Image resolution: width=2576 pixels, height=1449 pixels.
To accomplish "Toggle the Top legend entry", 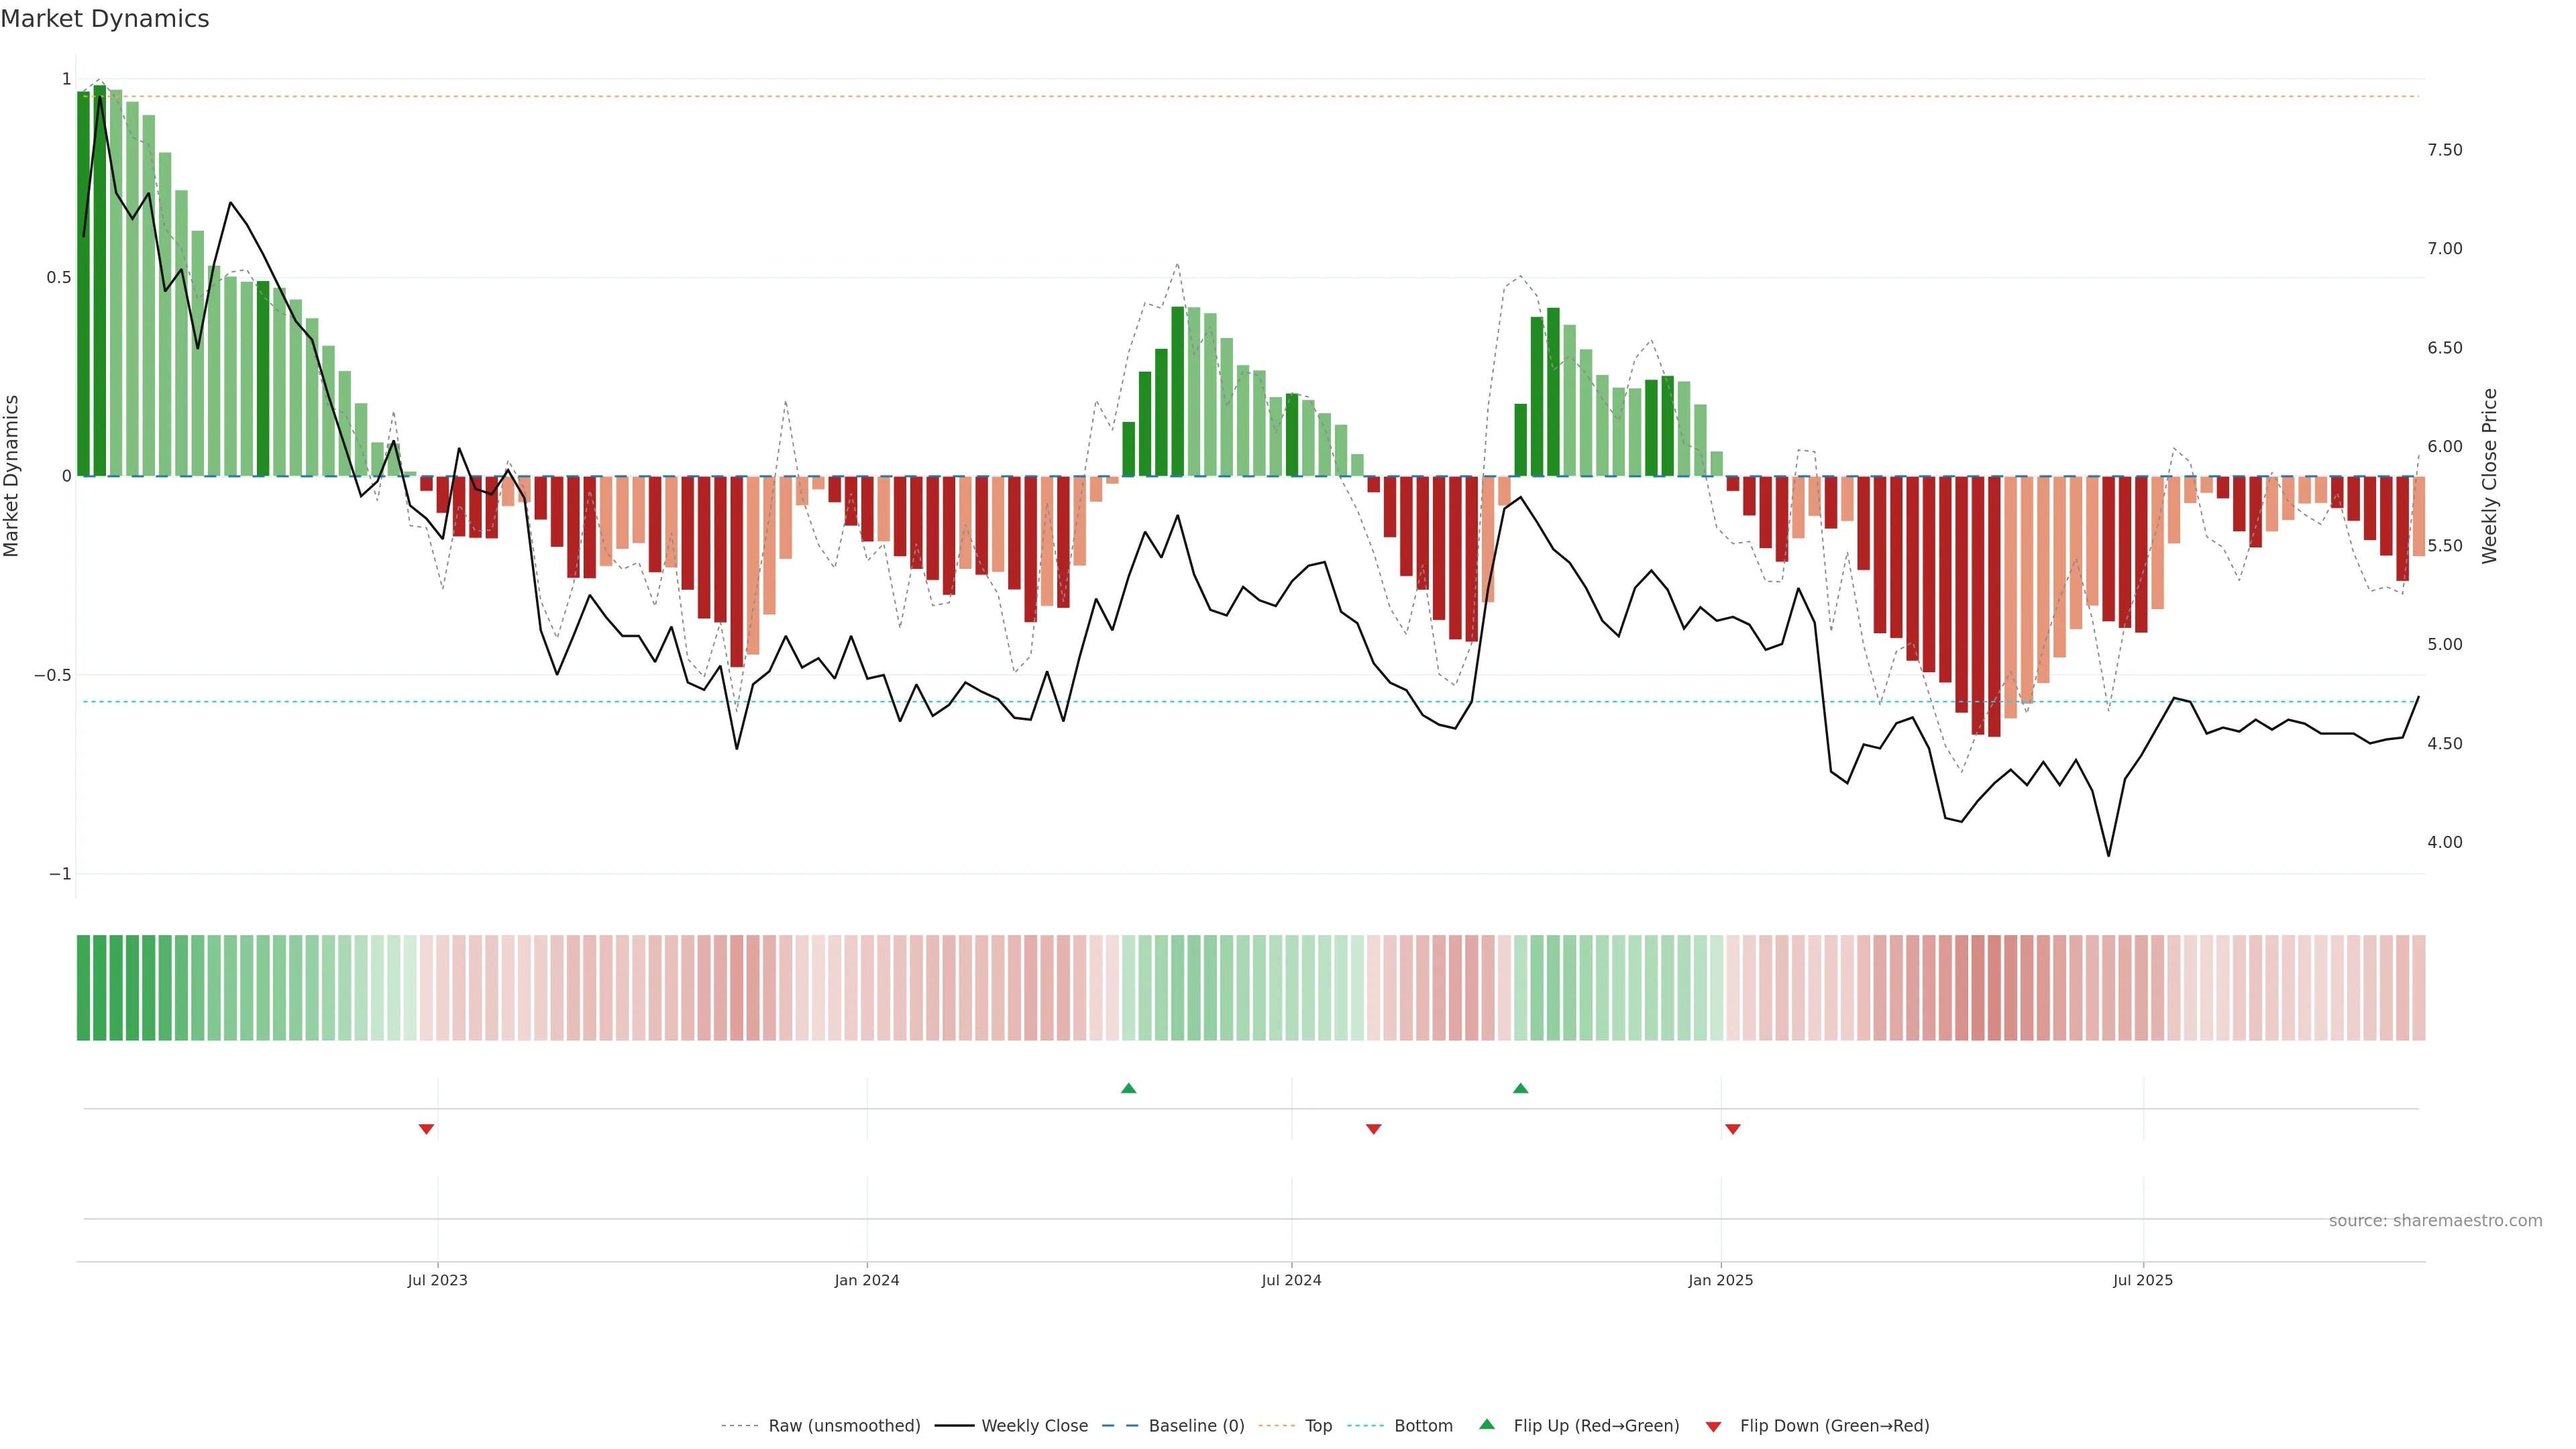I will 1318,1426.
